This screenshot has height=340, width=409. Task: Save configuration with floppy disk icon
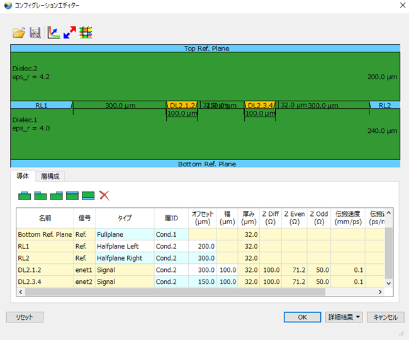[35, 33]
